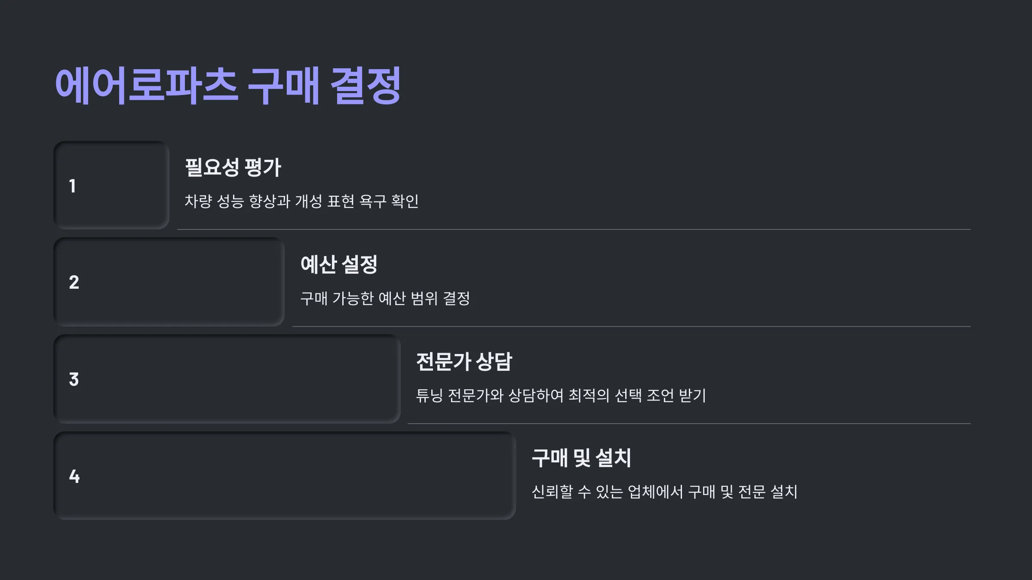Viewport: 1032px width, 580px height.
Task: Select the step 4 number box
Action: click(x=285, y=476)
